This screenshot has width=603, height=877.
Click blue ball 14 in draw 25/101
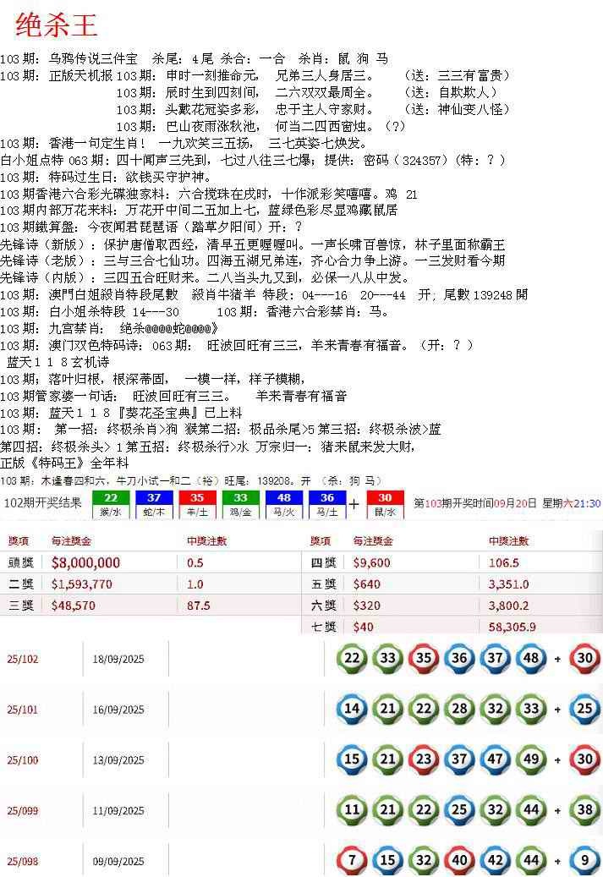click(x=353, y=708)
